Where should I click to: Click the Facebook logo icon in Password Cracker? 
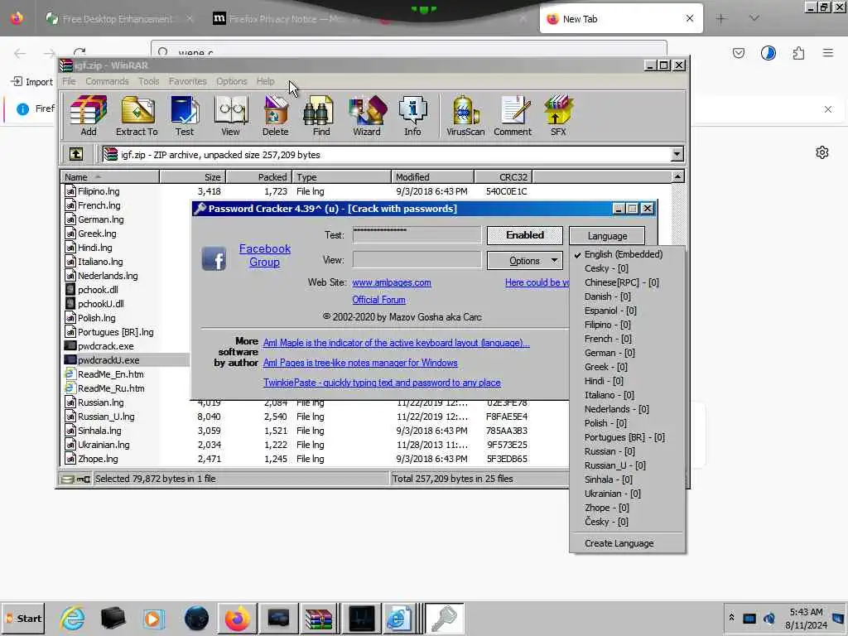(214, 258)
